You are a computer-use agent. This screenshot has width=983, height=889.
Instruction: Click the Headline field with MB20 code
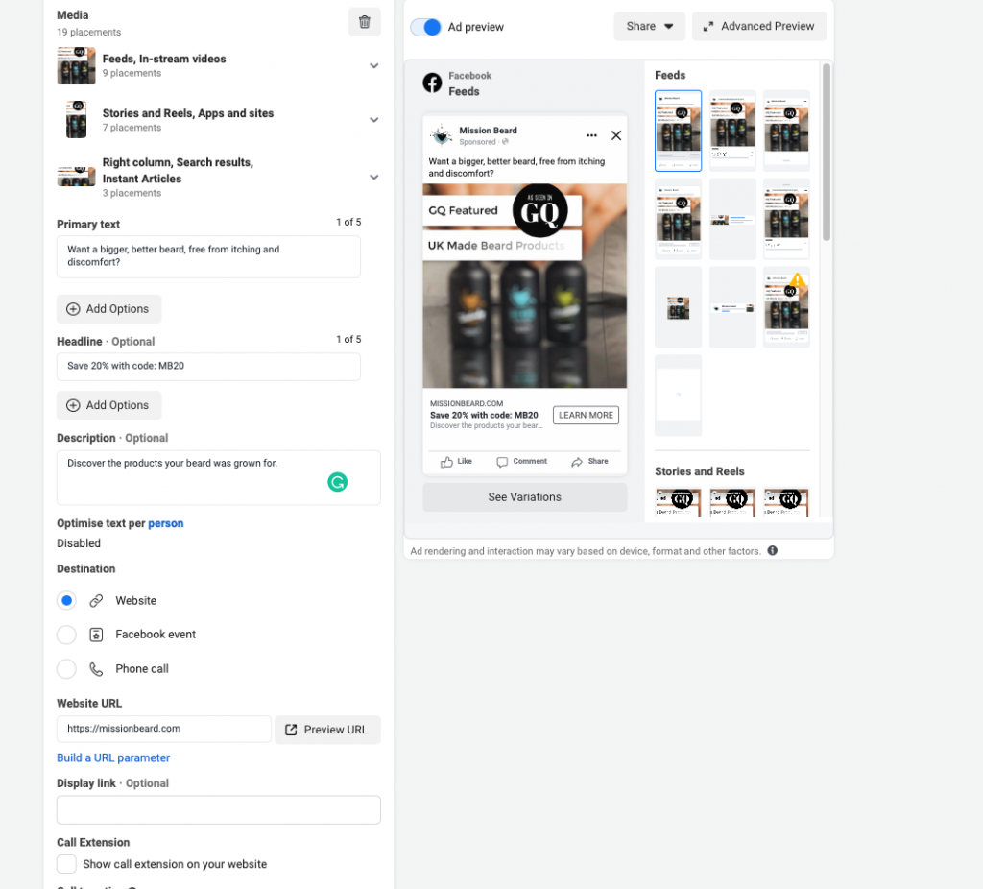click(x=208, y=367)
